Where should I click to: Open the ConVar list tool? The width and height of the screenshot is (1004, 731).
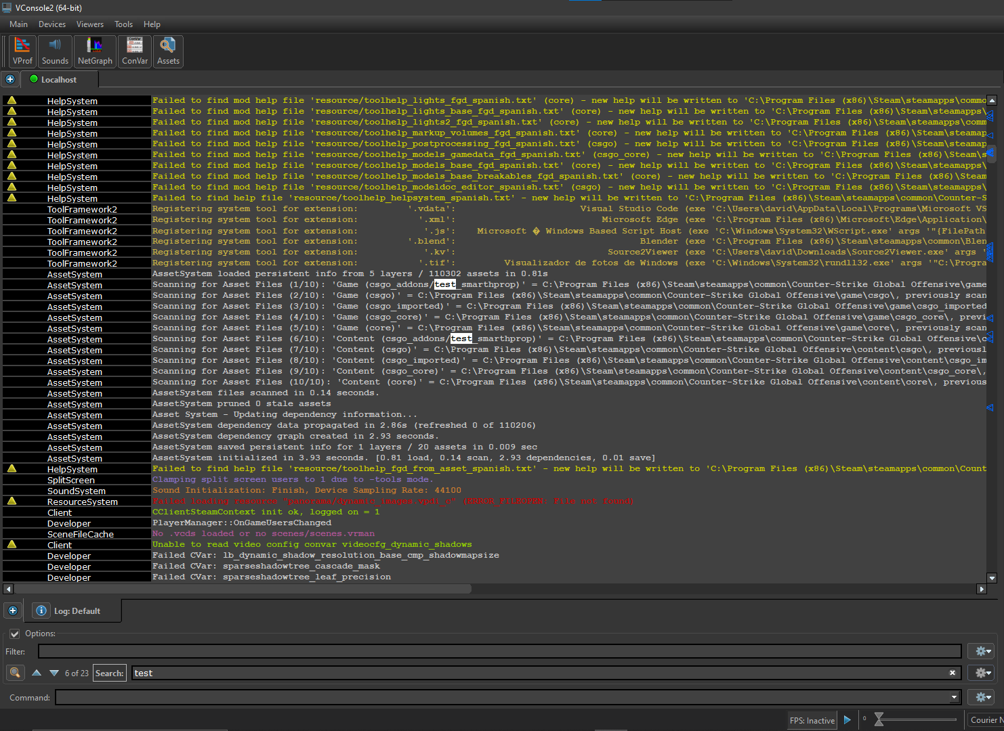click(135, 51)
